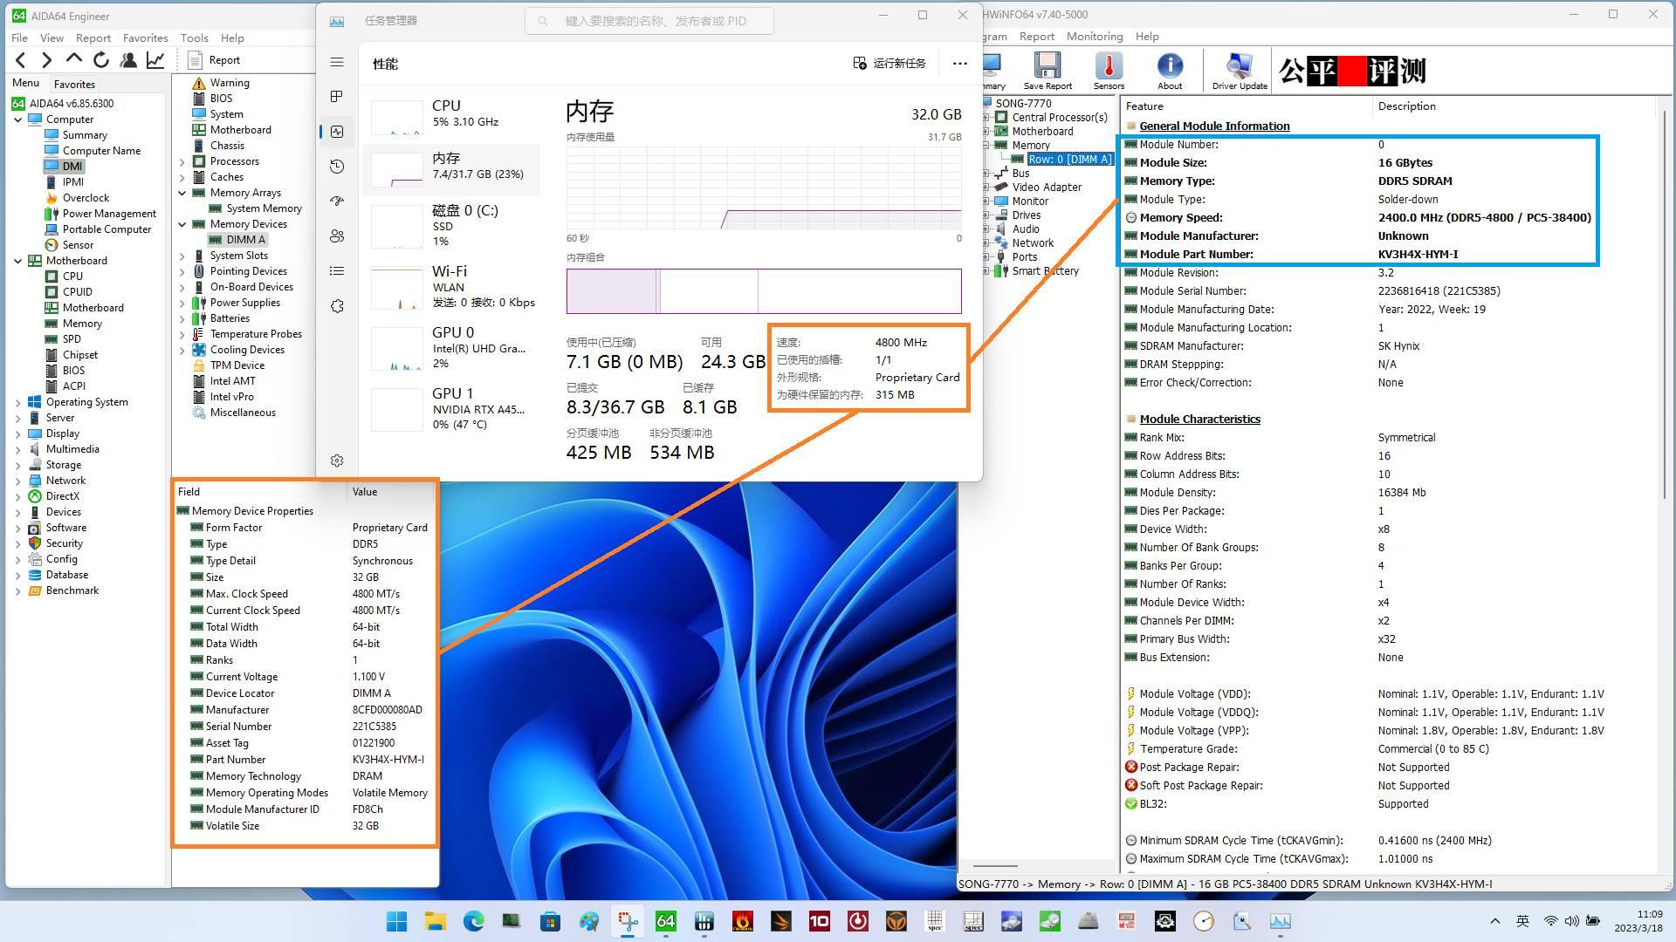The image size is (1676, 942).
Task: Open HWiNFO Driver Update toolbar icon
Action: 1240,70
